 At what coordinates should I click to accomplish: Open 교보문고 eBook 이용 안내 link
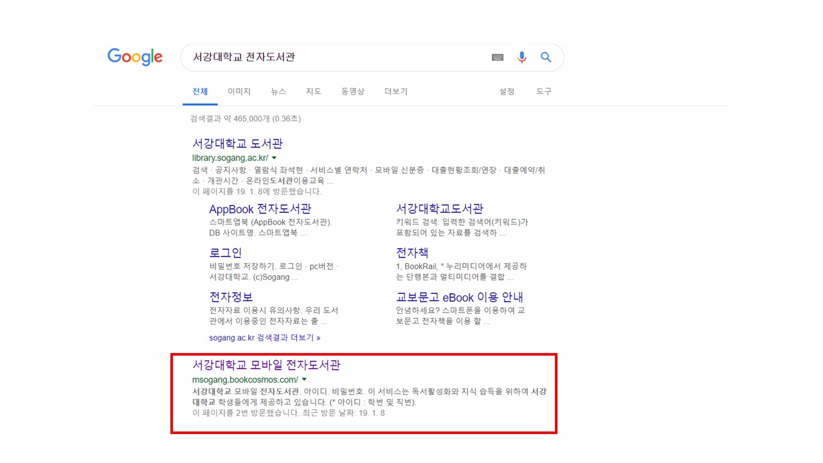(459, 297)
